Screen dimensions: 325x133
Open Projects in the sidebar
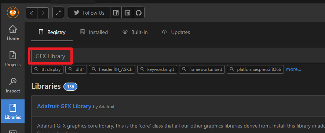click(x=13, y=59)
